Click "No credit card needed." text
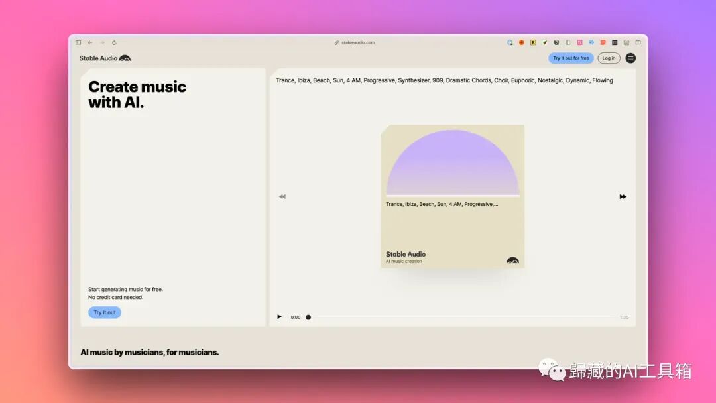 coord(115,297)
